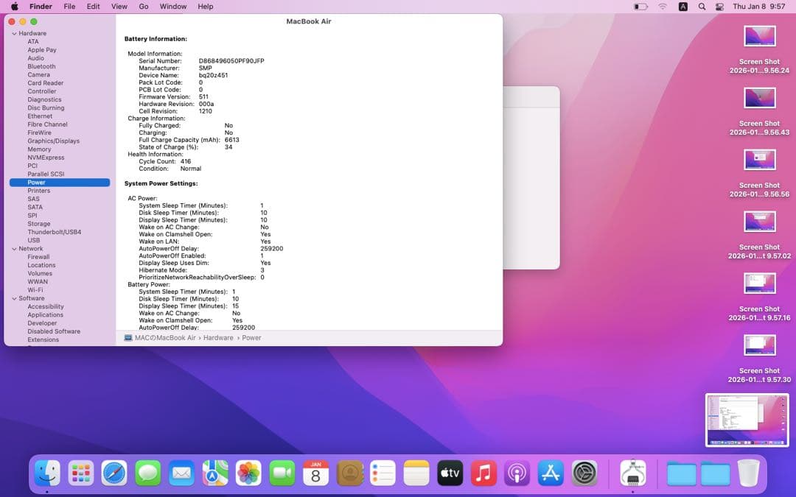
Task: Open the Window menu
Action: coord(172,6)
